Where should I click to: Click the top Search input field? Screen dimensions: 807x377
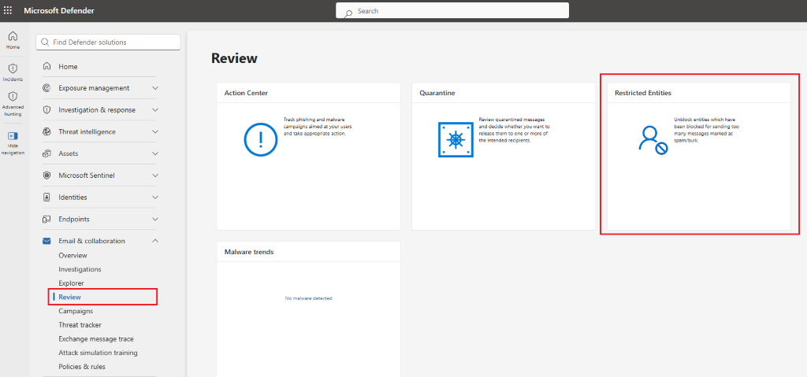(x=452, y=11)
